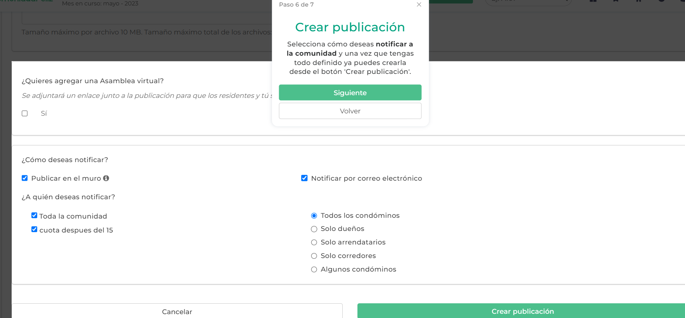Uncheck Toda la comunidad

click(x=35, y=215)
